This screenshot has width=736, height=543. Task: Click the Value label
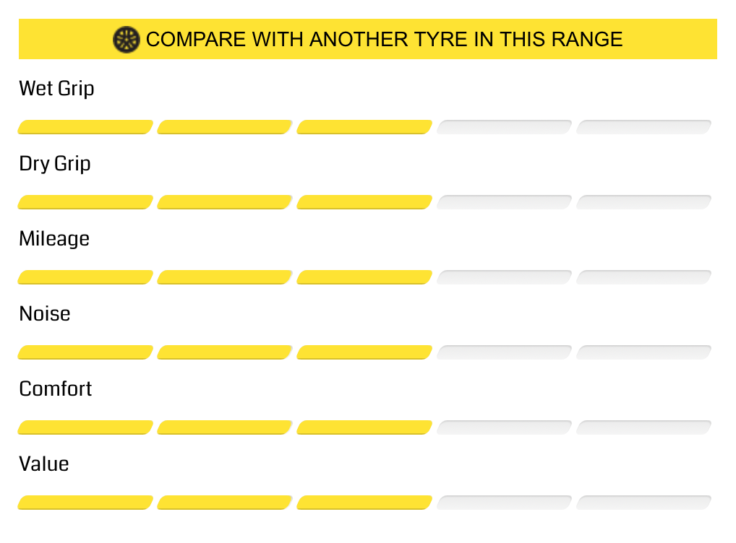[x=43, y=464]
